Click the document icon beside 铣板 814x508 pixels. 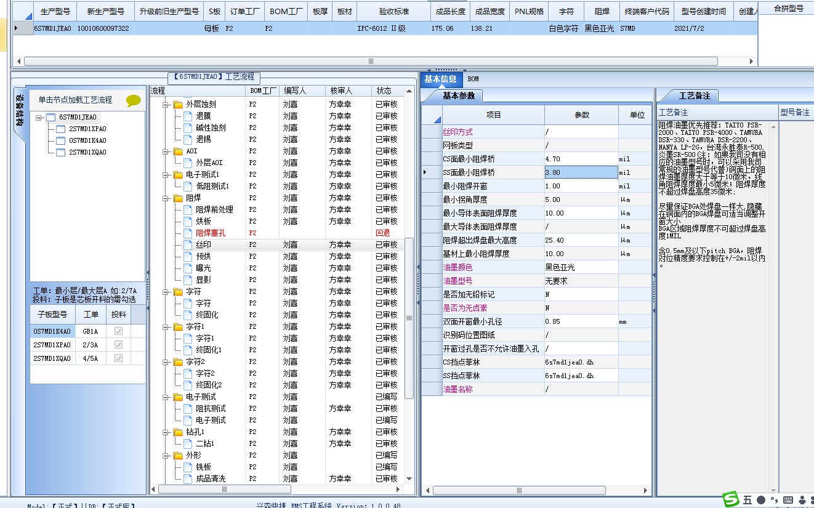point(188,467)
